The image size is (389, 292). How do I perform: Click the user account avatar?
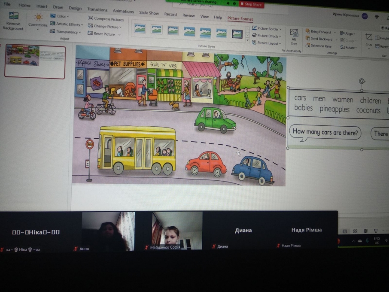[365, 16]
